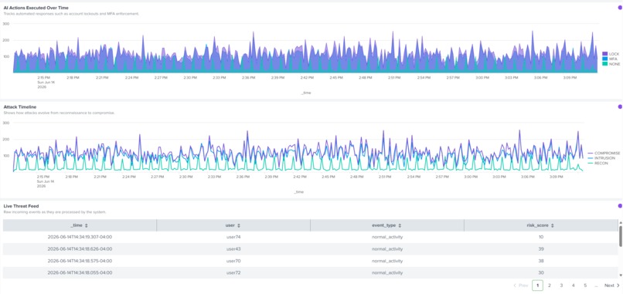Click the table scrollbar down arrow
This screenshot has height=294, width=623.
[x=621, y=275]
